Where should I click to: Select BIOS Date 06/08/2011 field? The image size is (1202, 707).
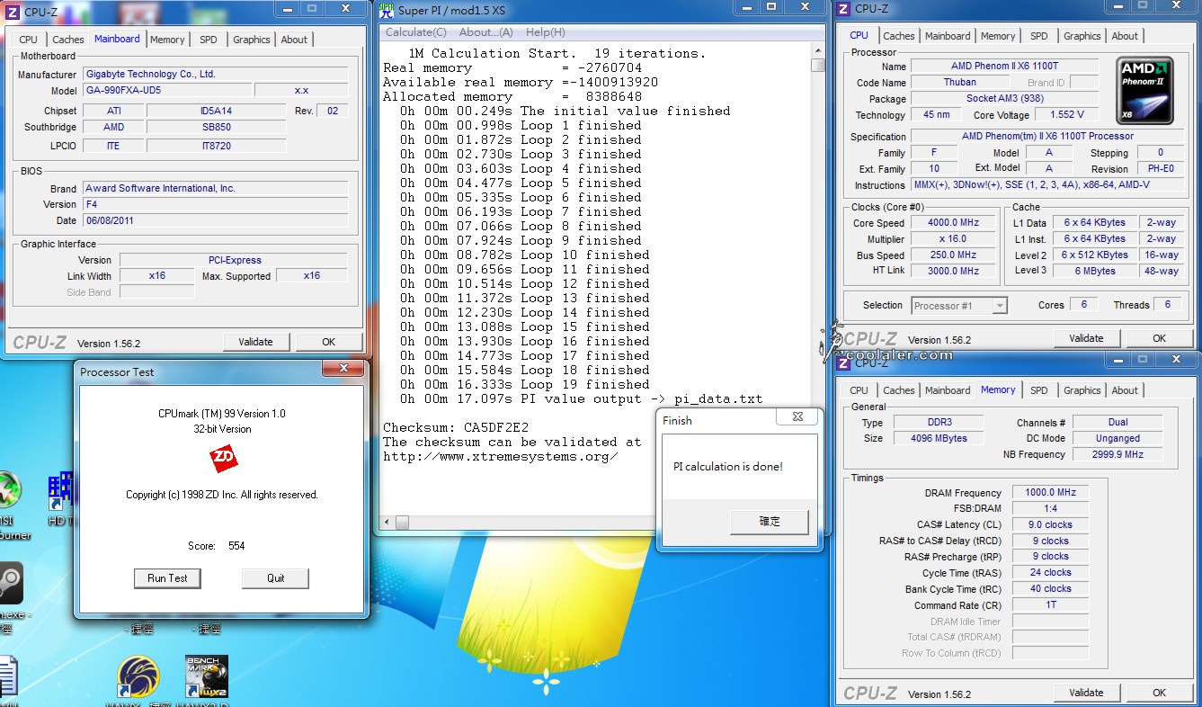click(215, 220)
